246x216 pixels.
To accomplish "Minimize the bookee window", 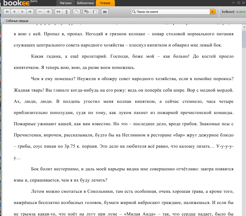I will tap(234, 3).
